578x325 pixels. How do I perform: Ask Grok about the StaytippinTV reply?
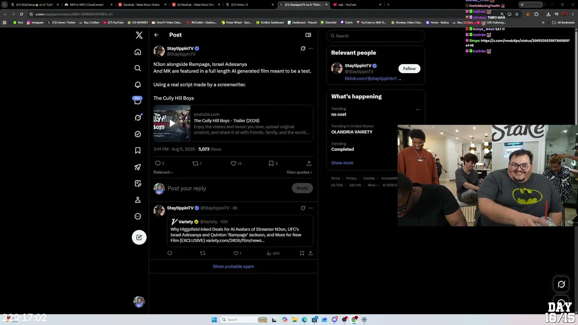click(x=303, y=208)
